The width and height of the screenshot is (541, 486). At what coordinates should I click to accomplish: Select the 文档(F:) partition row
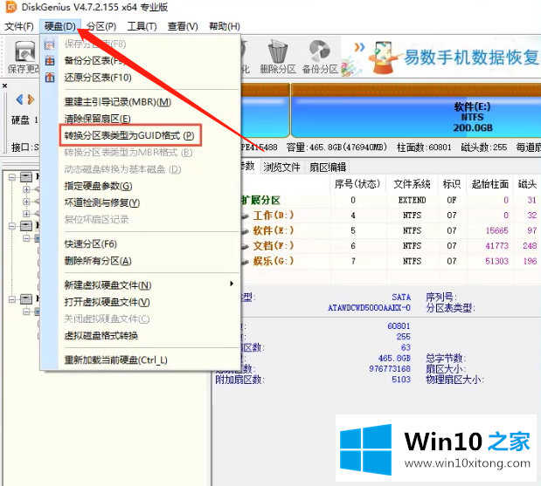coord(391,245)
